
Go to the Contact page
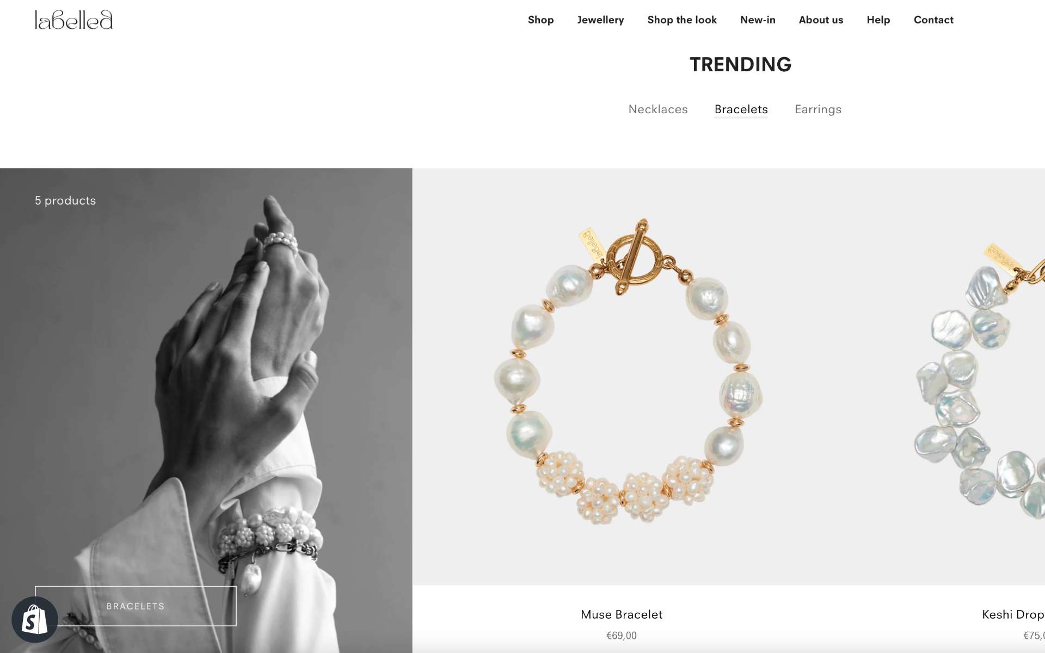933,20
